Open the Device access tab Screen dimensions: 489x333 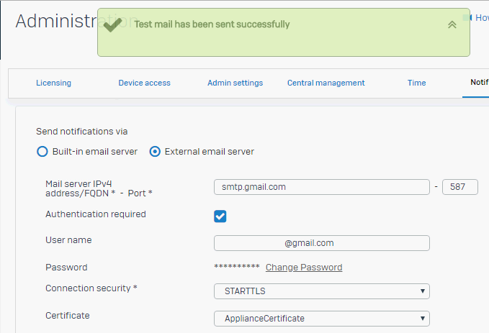144,83
